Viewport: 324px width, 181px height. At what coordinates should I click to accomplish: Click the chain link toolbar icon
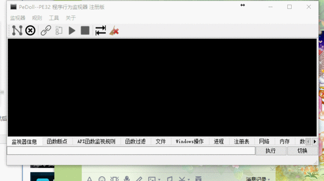click(46, 31)
